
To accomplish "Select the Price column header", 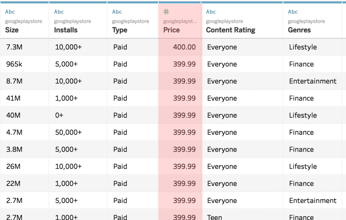I will pyautogui.click(x=171, y=30).
